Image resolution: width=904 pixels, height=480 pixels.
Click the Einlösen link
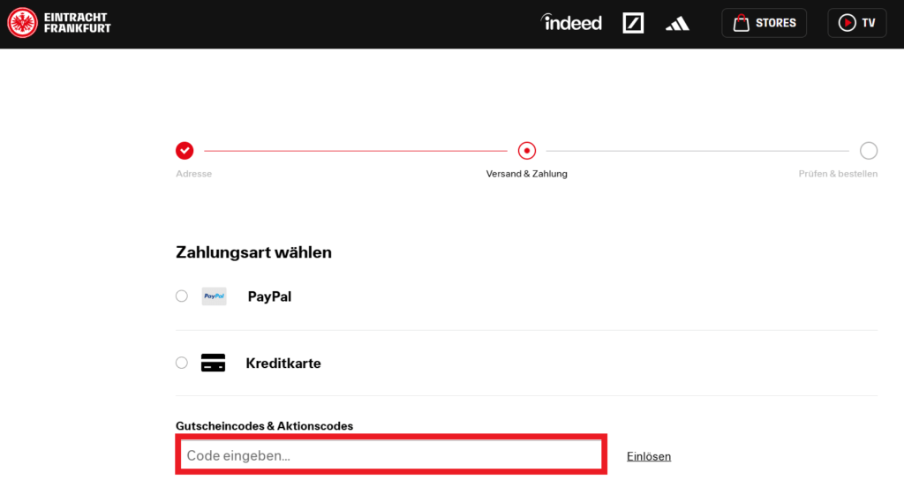point(649,456)
